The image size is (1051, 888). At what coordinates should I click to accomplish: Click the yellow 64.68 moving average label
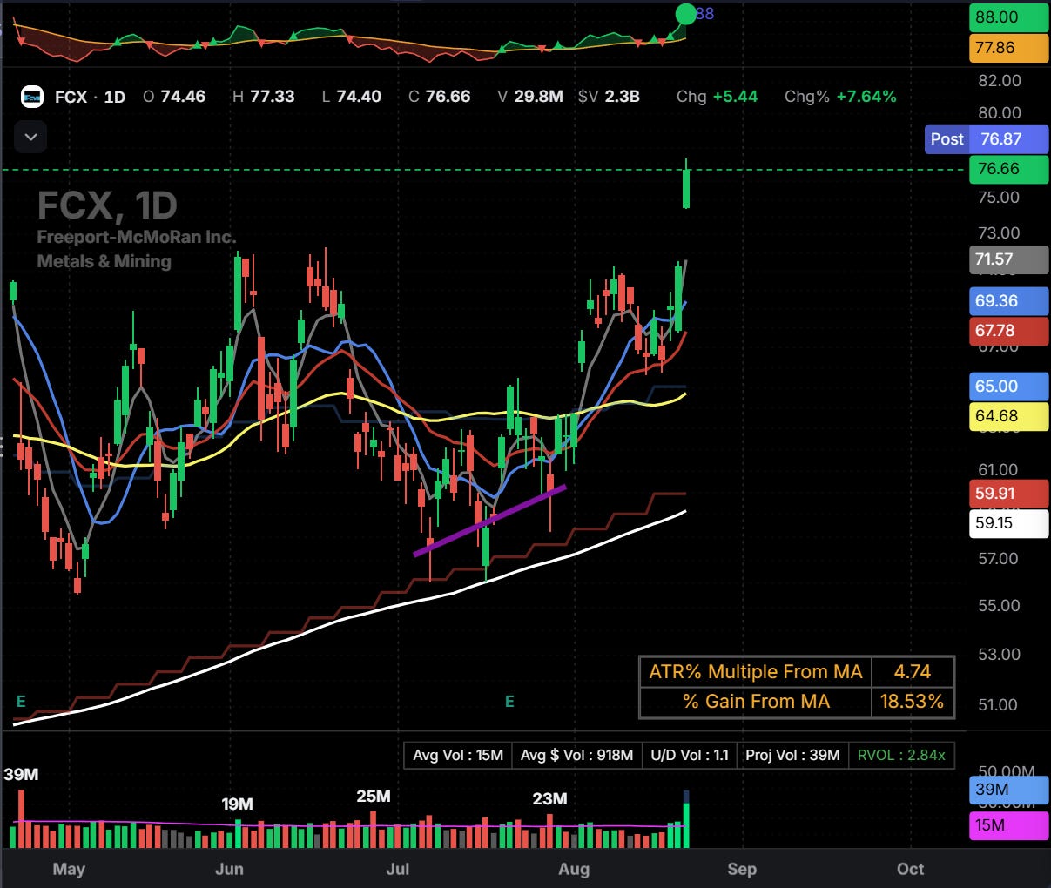click(x=1009, y=416)
